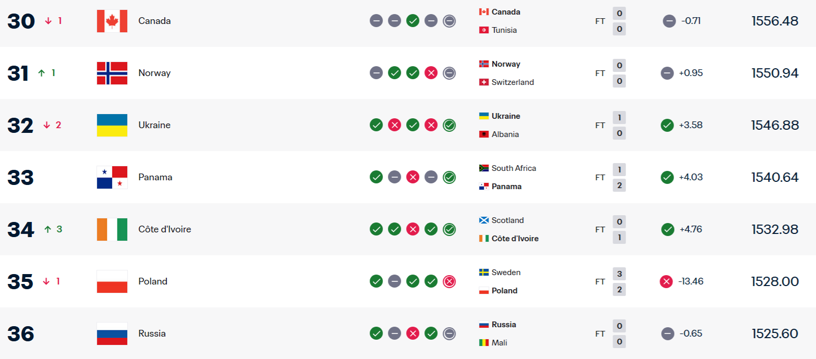Click Norway's large flag icon
816x359 pixels.
pyautogui.click(x=112, y=73)
